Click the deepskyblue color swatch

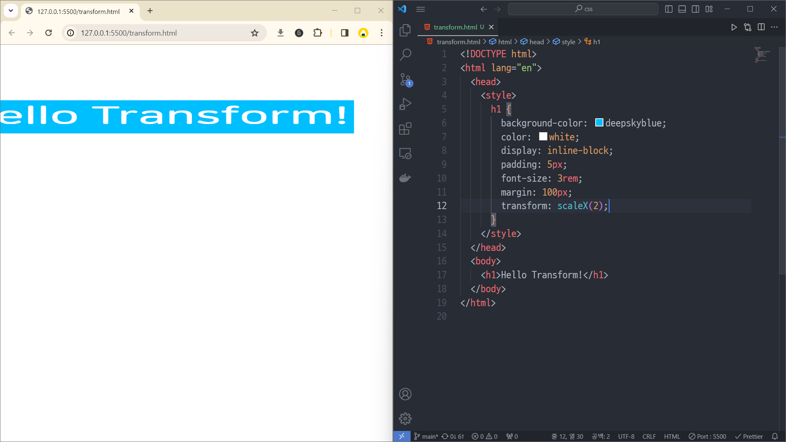point(599,123)
